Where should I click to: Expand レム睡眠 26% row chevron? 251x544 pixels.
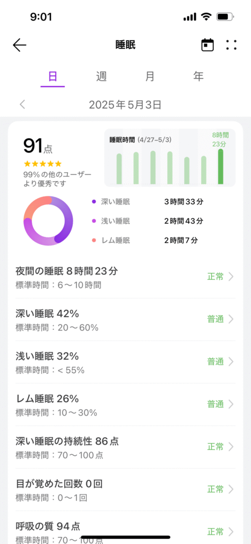[231, 404]
